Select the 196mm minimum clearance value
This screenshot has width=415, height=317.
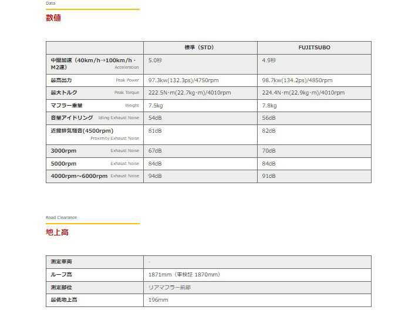click(x=158, y=300)
